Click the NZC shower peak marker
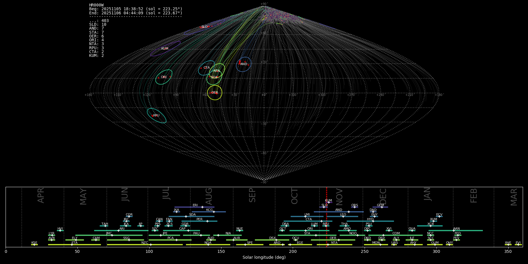This screenshot has height=264, width=528. point(151,245)
